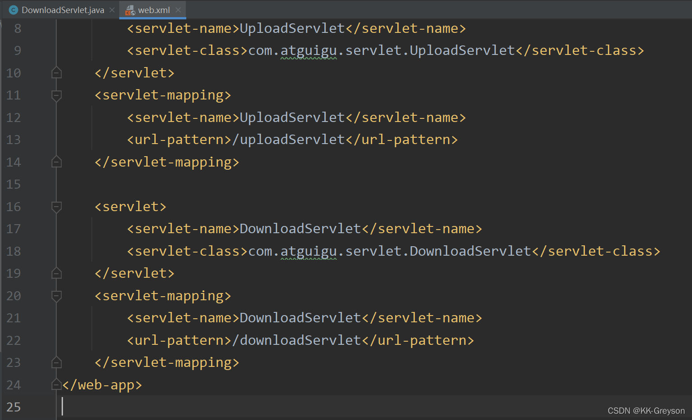This screenshot has height=420, width=692.
Task: Click the <servlet-mapping> tag on line 20
Action: point(163,296)
